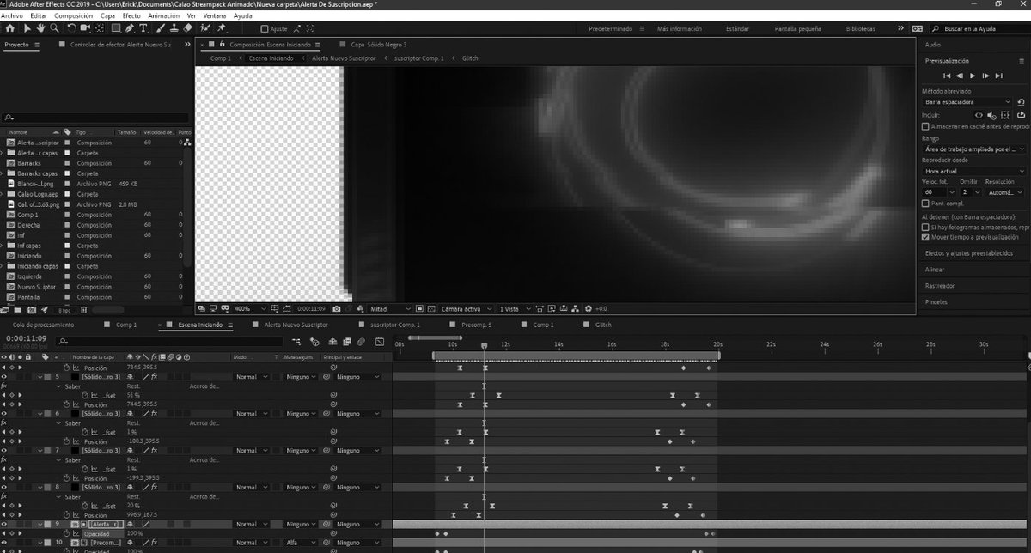Select the Rectangle shape tool

[x=116, y=27]
